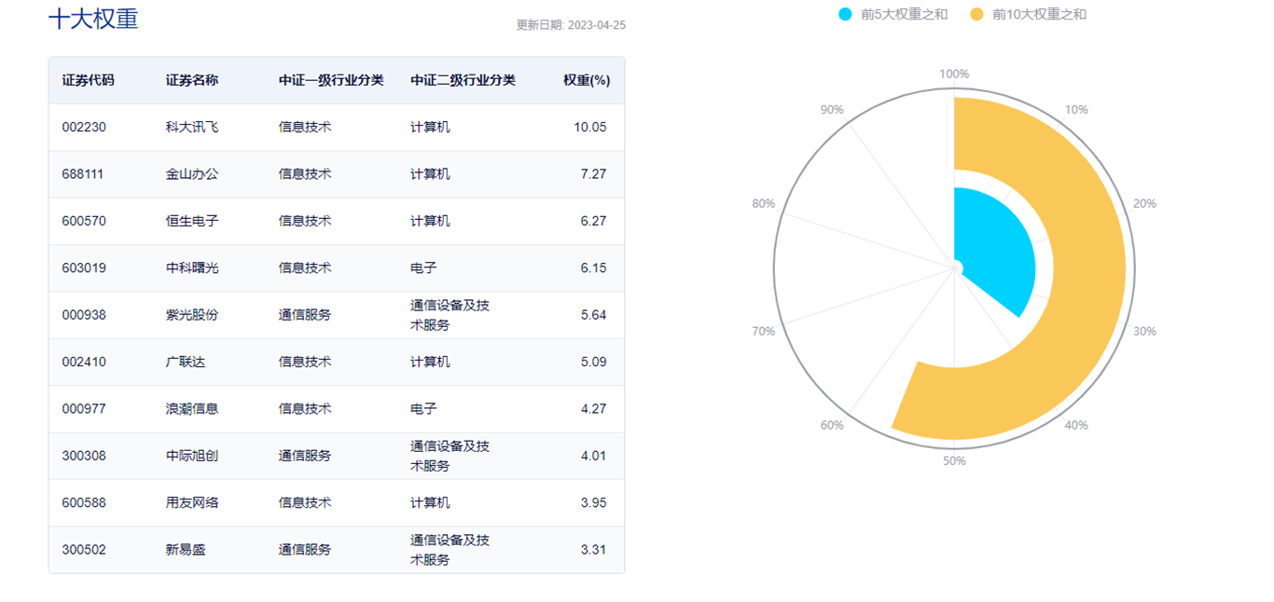Select the 科大讯飞 name cell
This screenshot has width=1274, height=602.
click(192, 127)
